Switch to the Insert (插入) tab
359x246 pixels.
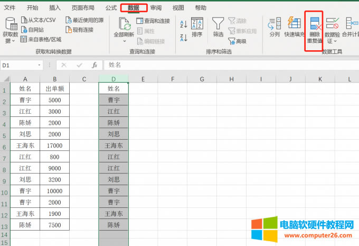pyautogui.click(x=54, y=8)
